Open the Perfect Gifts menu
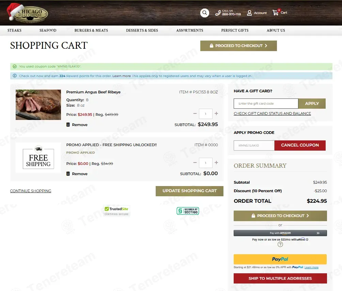342x291 pixels. click(235, 30)
